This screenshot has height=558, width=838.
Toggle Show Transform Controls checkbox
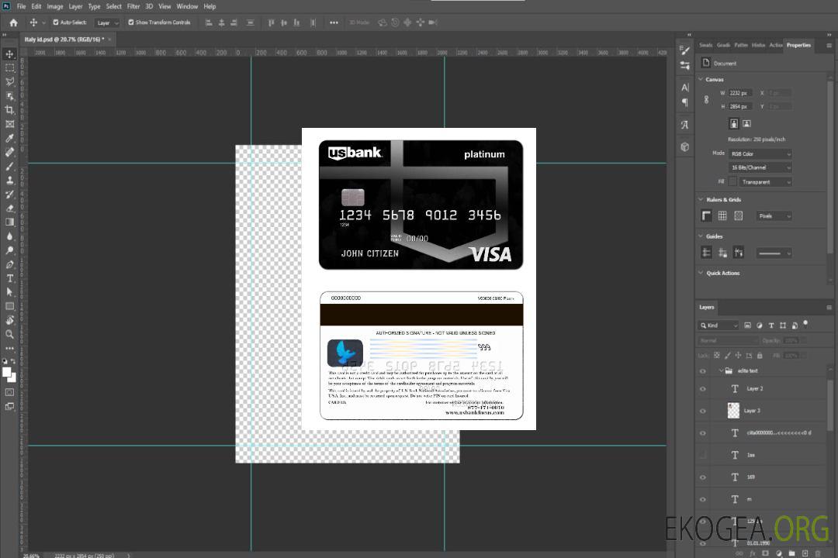point(131,22)
